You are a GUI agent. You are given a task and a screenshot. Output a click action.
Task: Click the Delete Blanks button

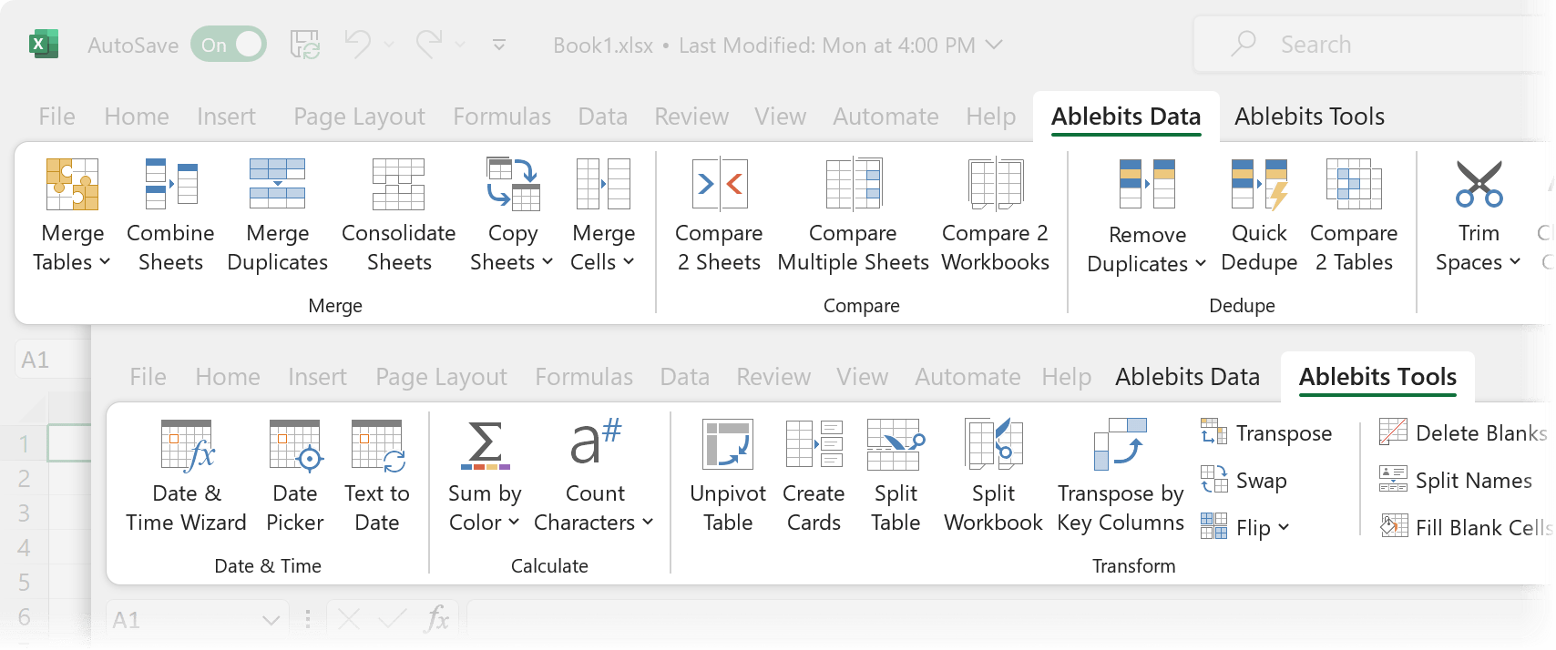[1465, 433]
